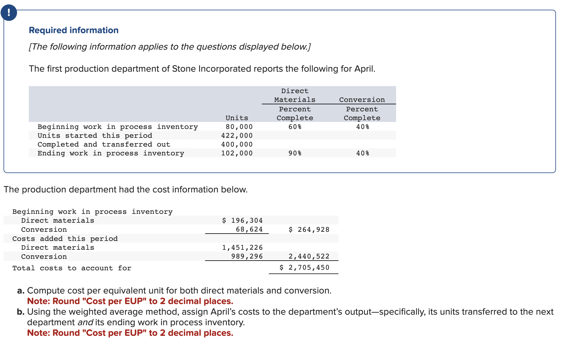Click 'The production department had the cost' sentence
The height and width of the screenshot is (342, 563).
125,190
